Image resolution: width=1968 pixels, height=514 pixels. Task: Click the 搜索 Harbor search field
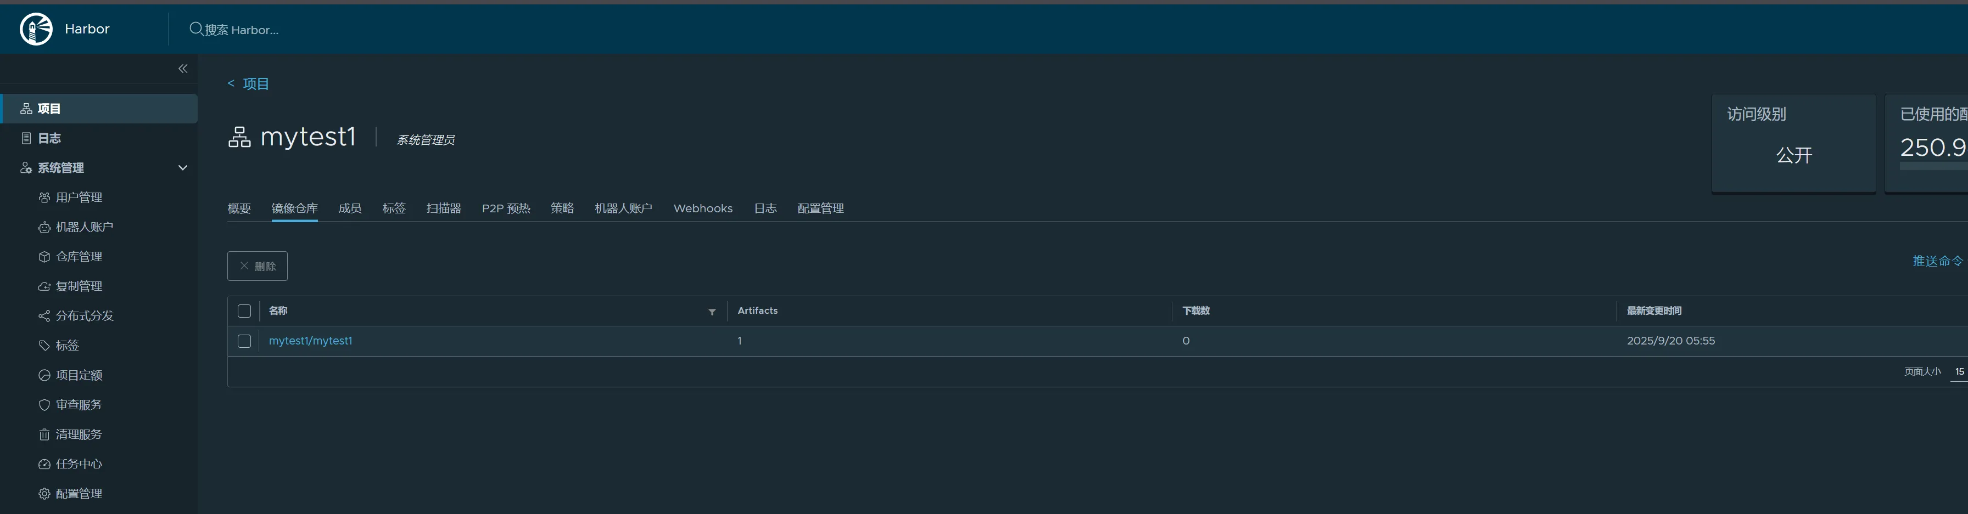click(242, 30)
